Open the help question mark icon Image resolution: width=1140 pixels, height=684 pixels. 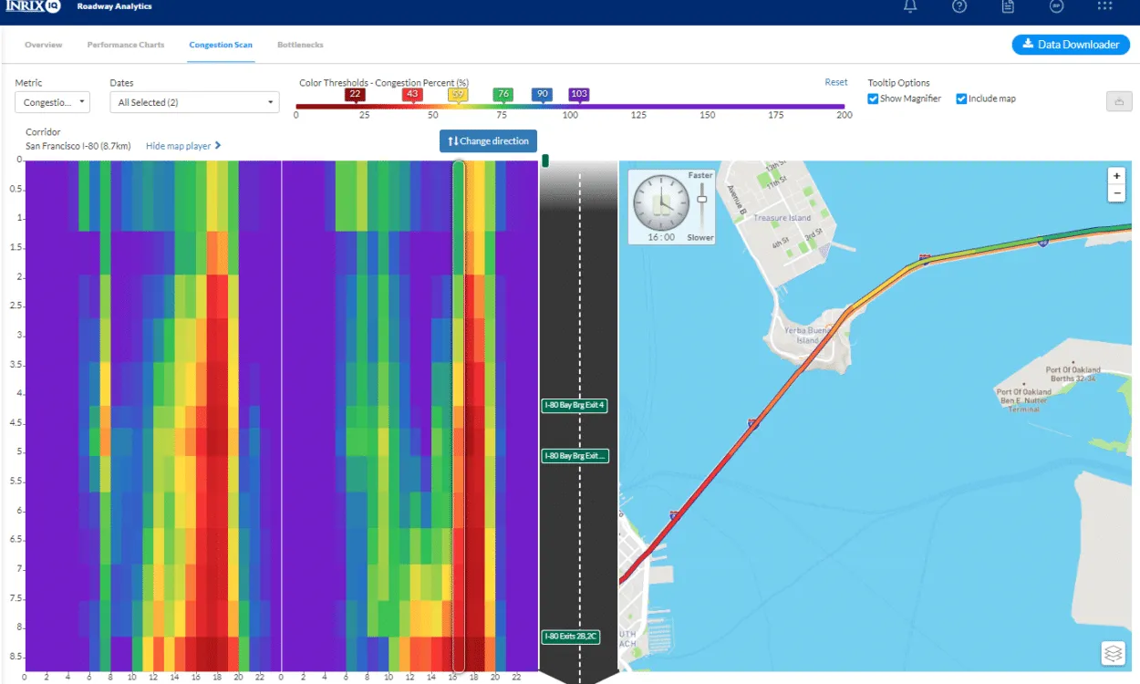(959, 6)
